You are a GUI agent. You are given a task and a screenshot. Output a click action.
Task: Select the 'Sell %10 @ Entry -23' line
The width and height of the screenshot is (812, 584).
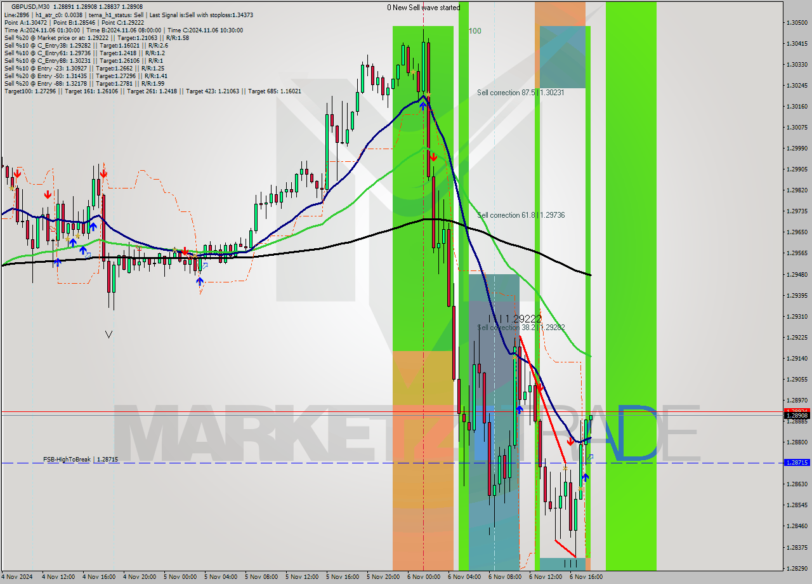84,68
